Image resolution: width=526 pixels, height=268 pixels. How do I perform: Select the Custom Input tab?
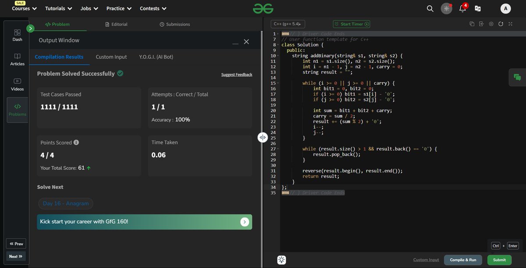point(111,57)
